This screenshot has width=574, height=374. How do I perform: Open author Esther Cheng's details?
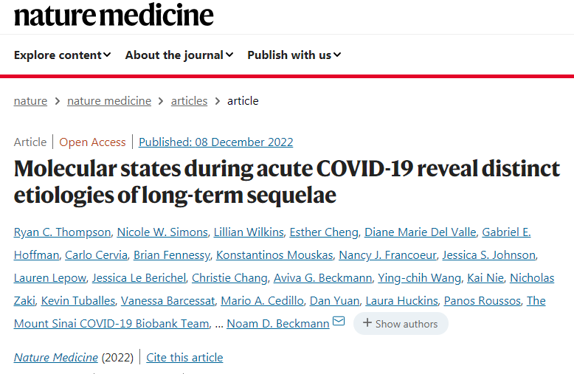[x=323, y=232]
